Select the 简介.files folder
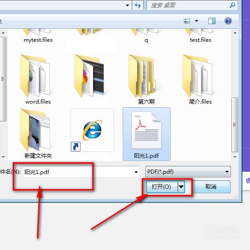The width and height of the screenshot is (250, 250). click(x=200, y=80)
